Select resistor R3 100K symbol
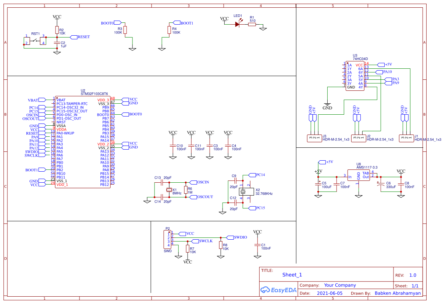Screen dimensions: 445x304 coord(125,30)
